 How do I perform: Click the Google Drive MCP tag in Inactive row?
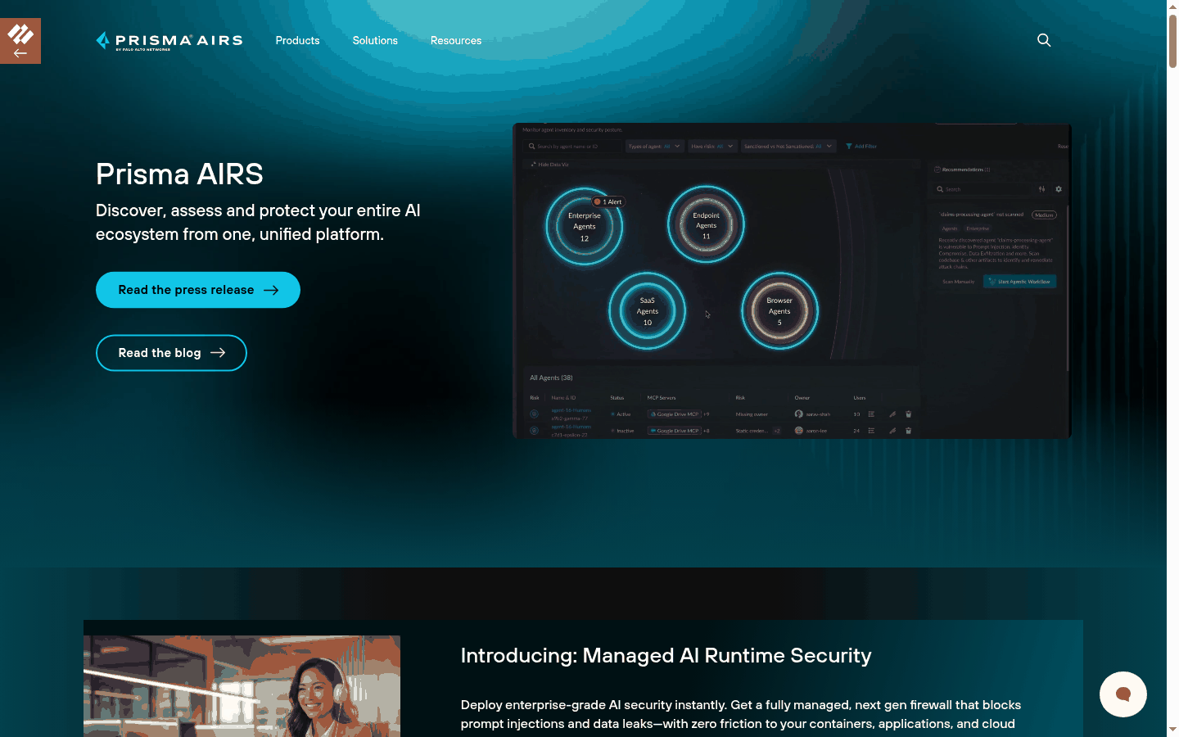tap(674, 431)
